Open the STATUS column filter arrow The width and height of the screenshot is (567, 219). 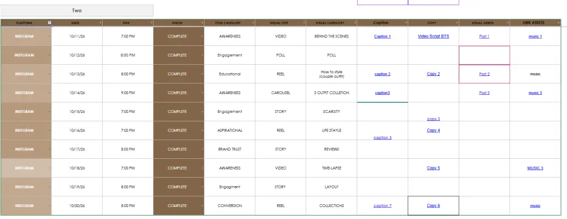tap(202, 23)
